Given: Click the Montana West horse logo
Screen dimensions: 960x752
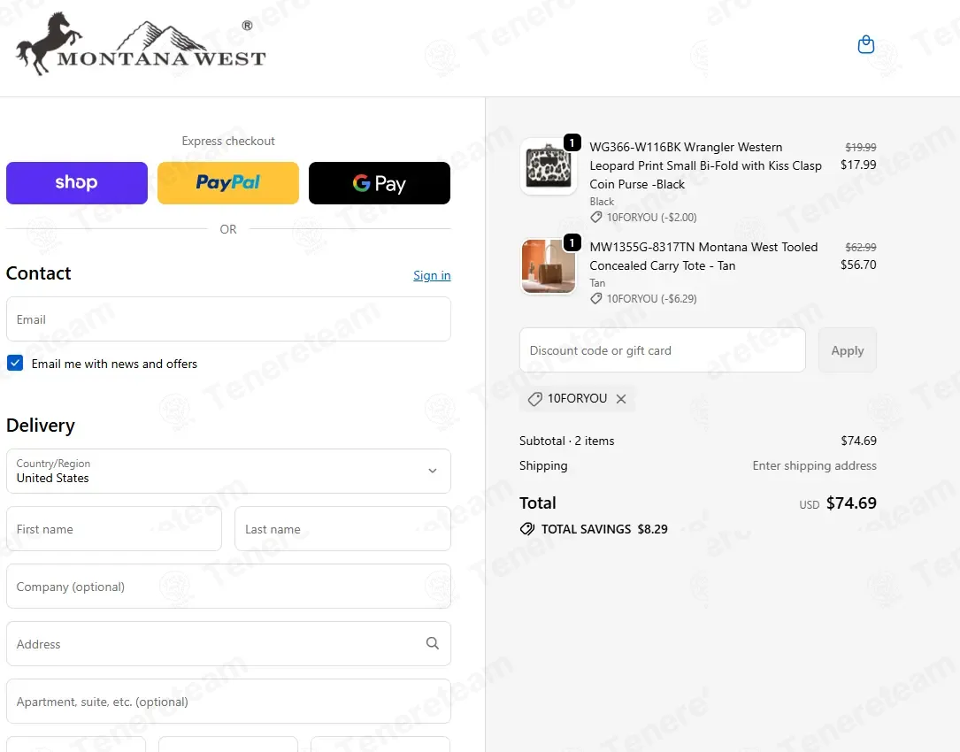Looking at the screenshot, I should click(141, 44).
